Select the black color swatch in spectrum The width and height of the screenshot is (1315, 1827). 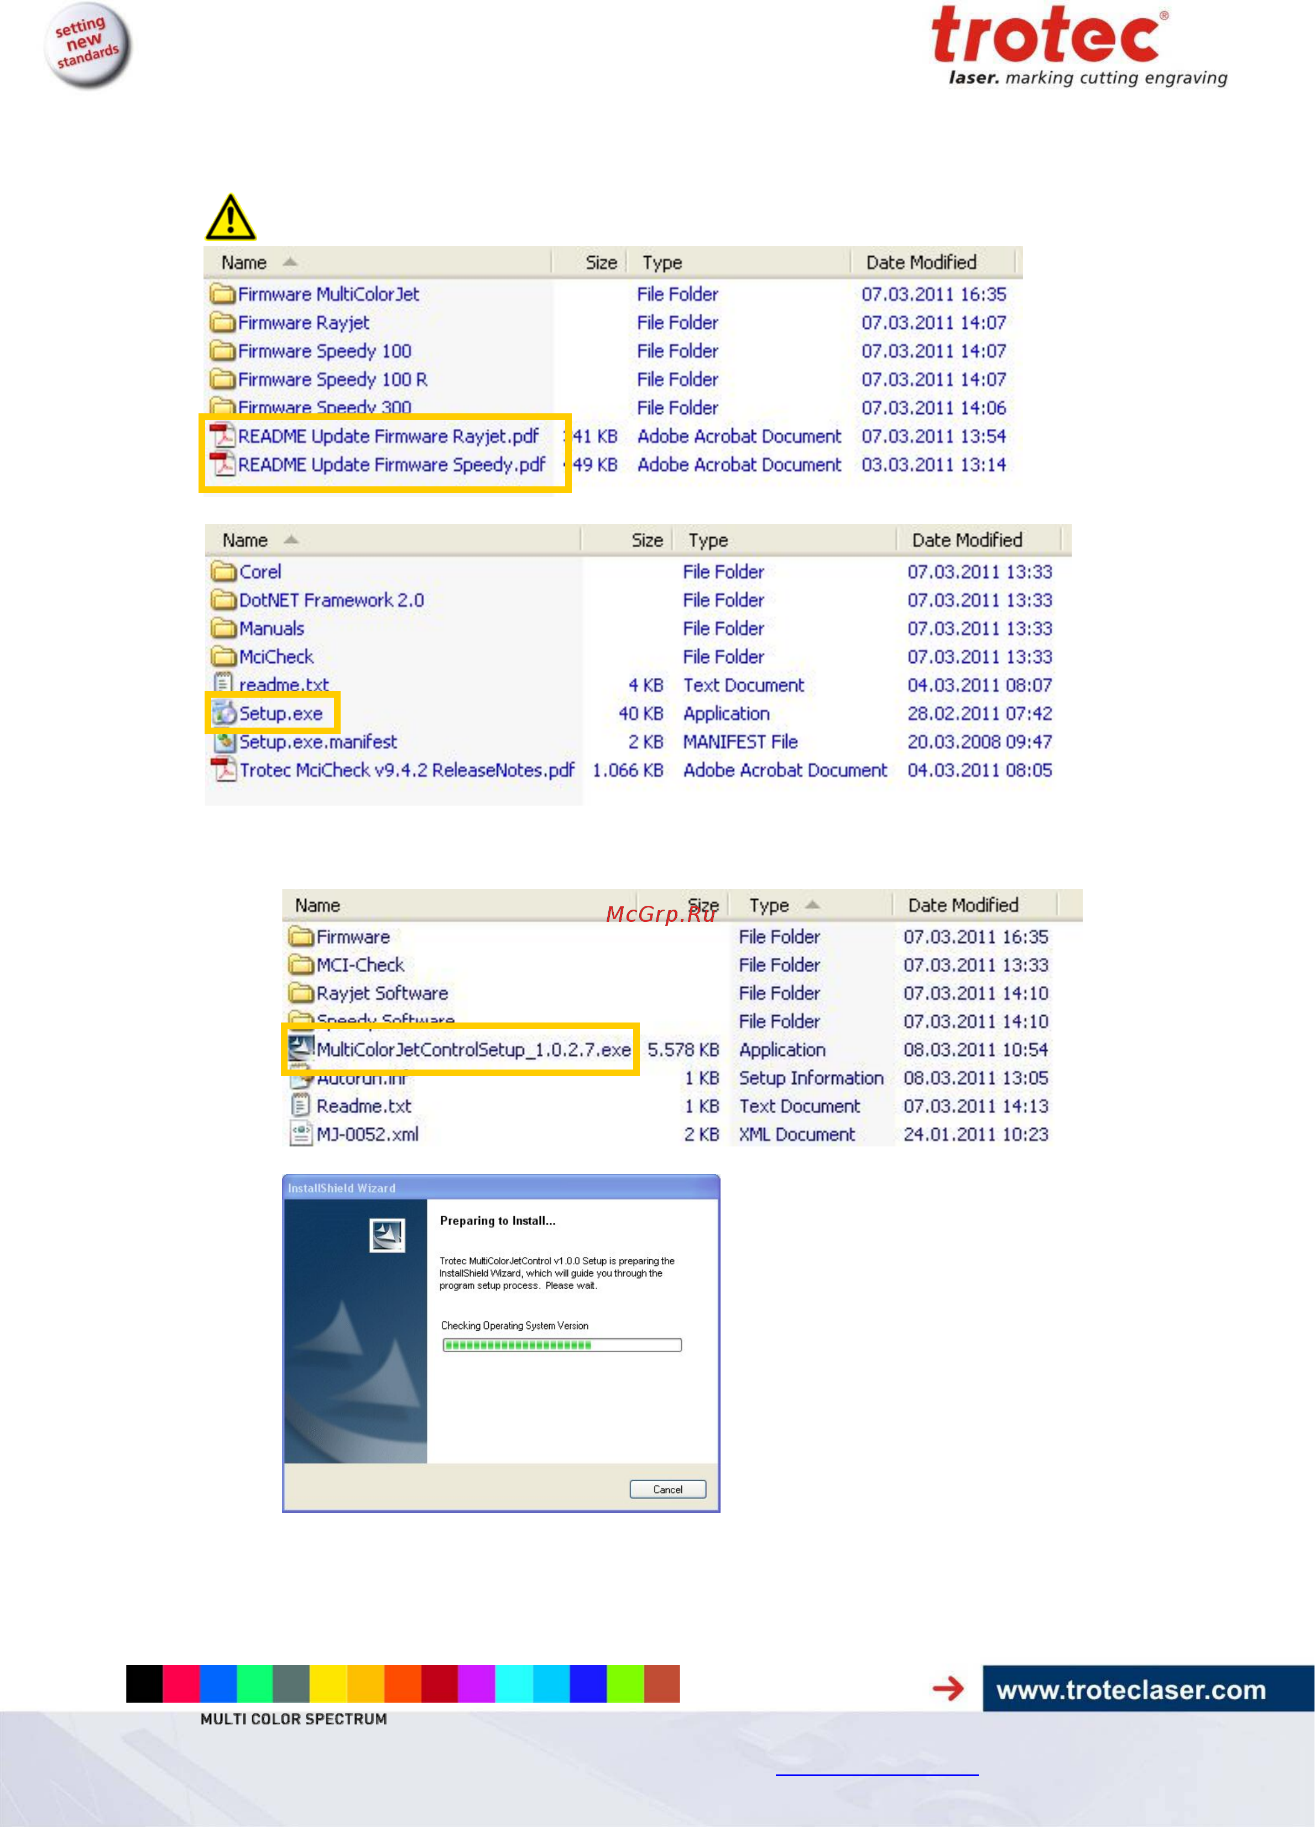(144, 1684)
